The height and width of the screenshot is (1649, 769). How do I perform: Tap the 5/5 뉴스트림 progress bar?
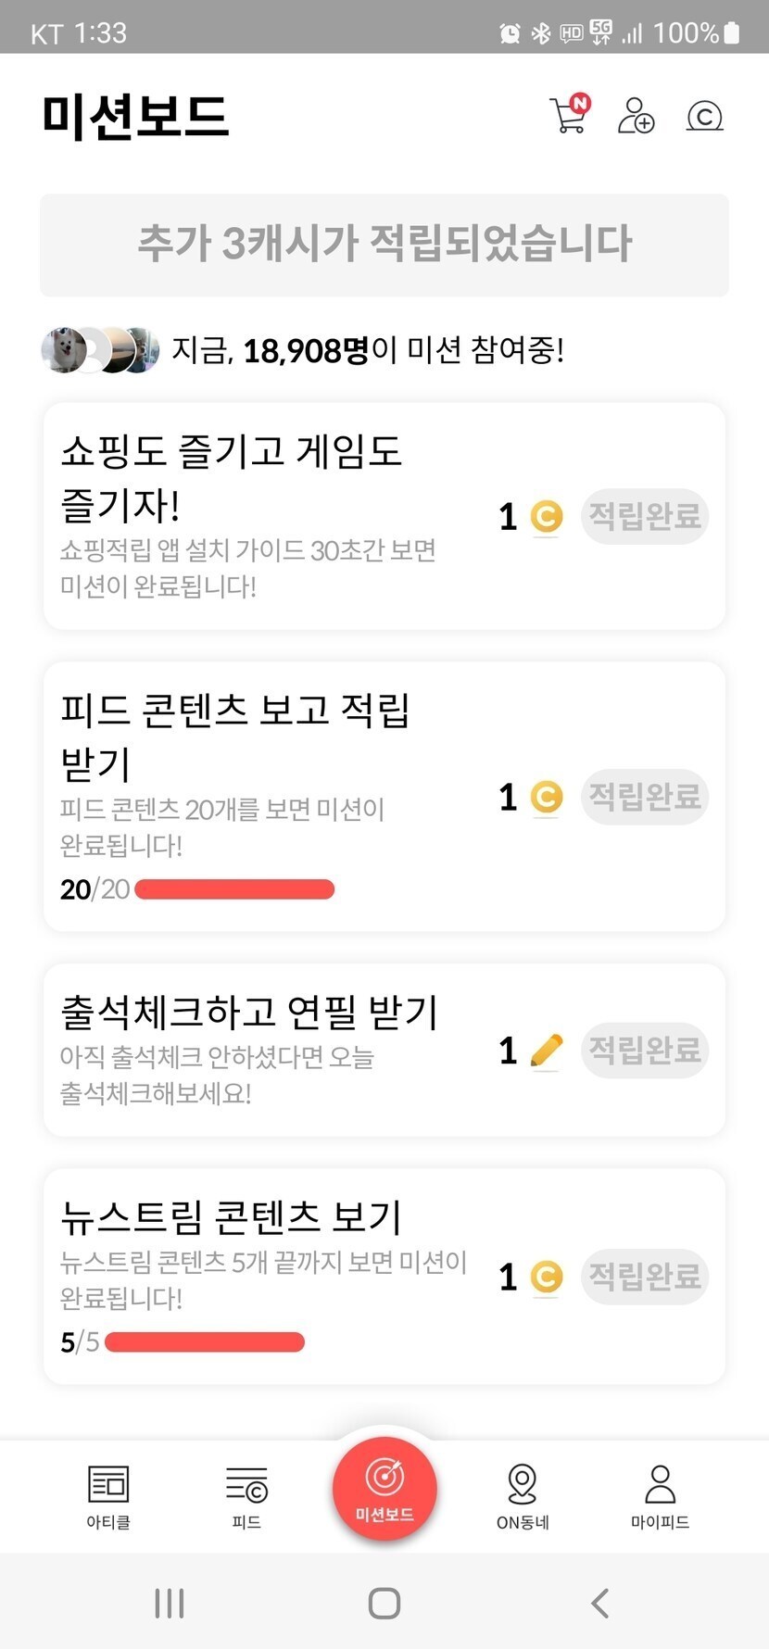pos(205,1342)
